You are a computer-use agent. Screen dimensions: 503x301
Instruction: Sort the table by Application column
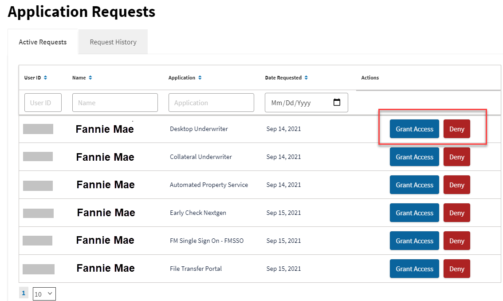[200, 77]
